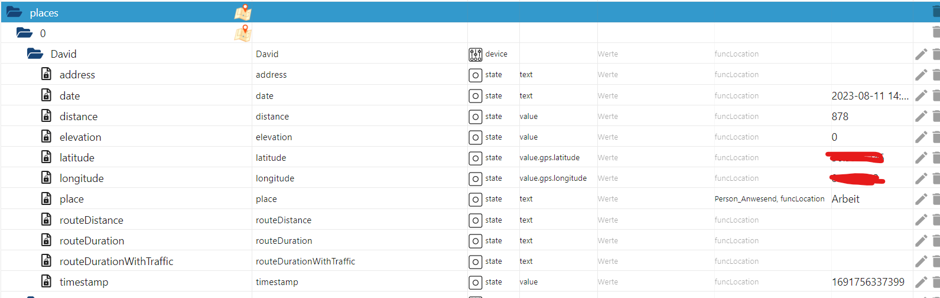The height and width of the screenshot is (298, 940).
Task: Click the map icon on places row
Action: click(243, 12)
